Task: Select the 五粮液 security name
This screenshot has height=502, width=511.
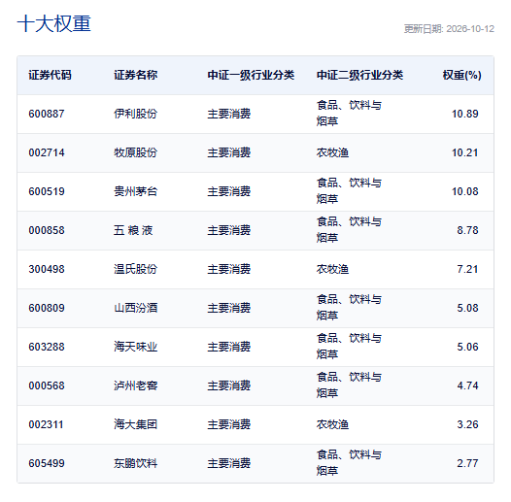Action: tap(133, 230)
